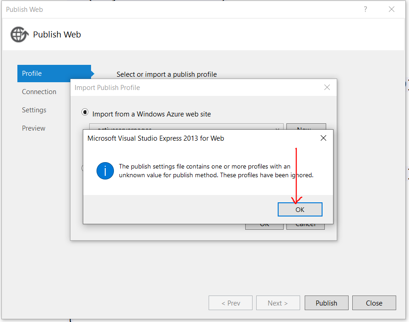Open the Preview step
This screenshot has height=322, width=409.
[x=34, y=128]
